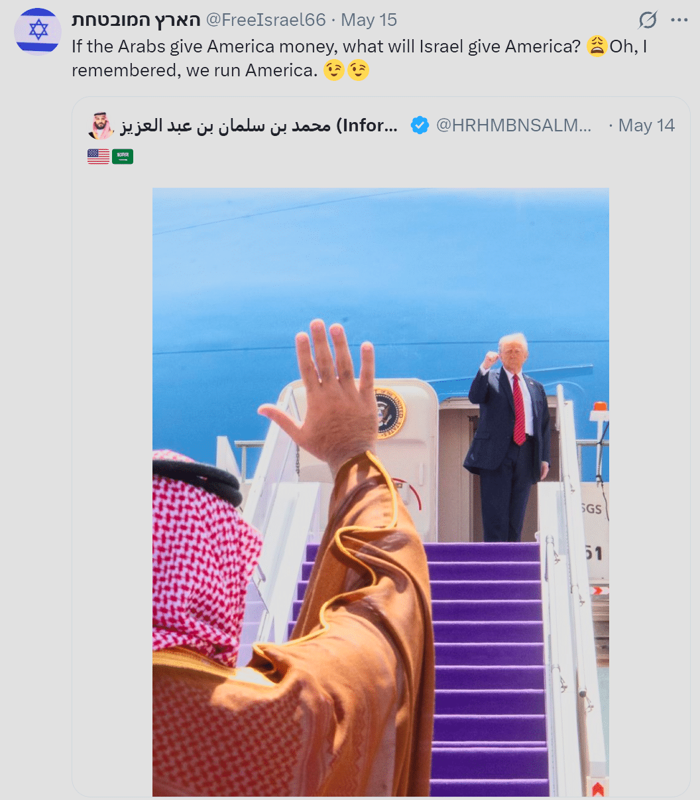Viewport: 700px width, 800px height.
Task: Open the Israeli flag profile avatar
Action: pos(38,31)
